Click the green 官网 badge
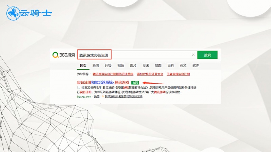The width and height of the screenshot is (271, 152). point(135,82)
